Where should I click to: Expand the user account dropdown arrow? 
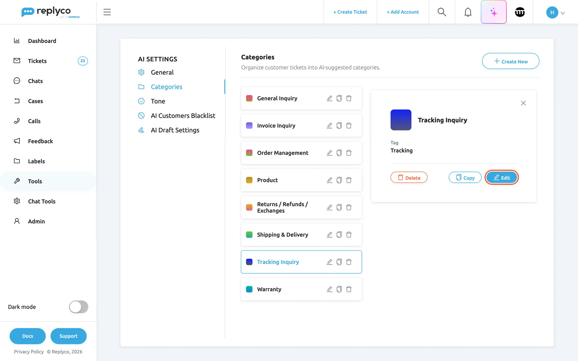click(x=563, y=13)
